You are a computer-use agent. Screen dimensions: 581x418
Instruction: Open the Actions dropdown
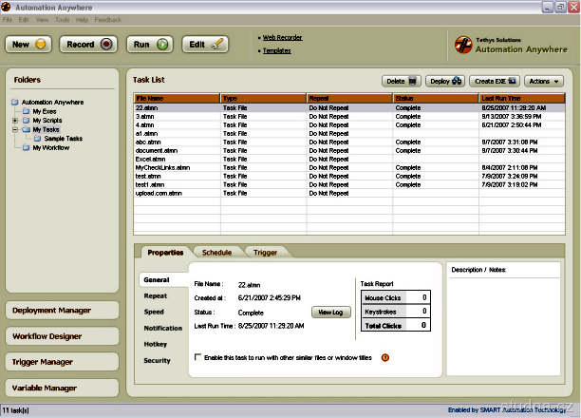click(x=544, y=82)
